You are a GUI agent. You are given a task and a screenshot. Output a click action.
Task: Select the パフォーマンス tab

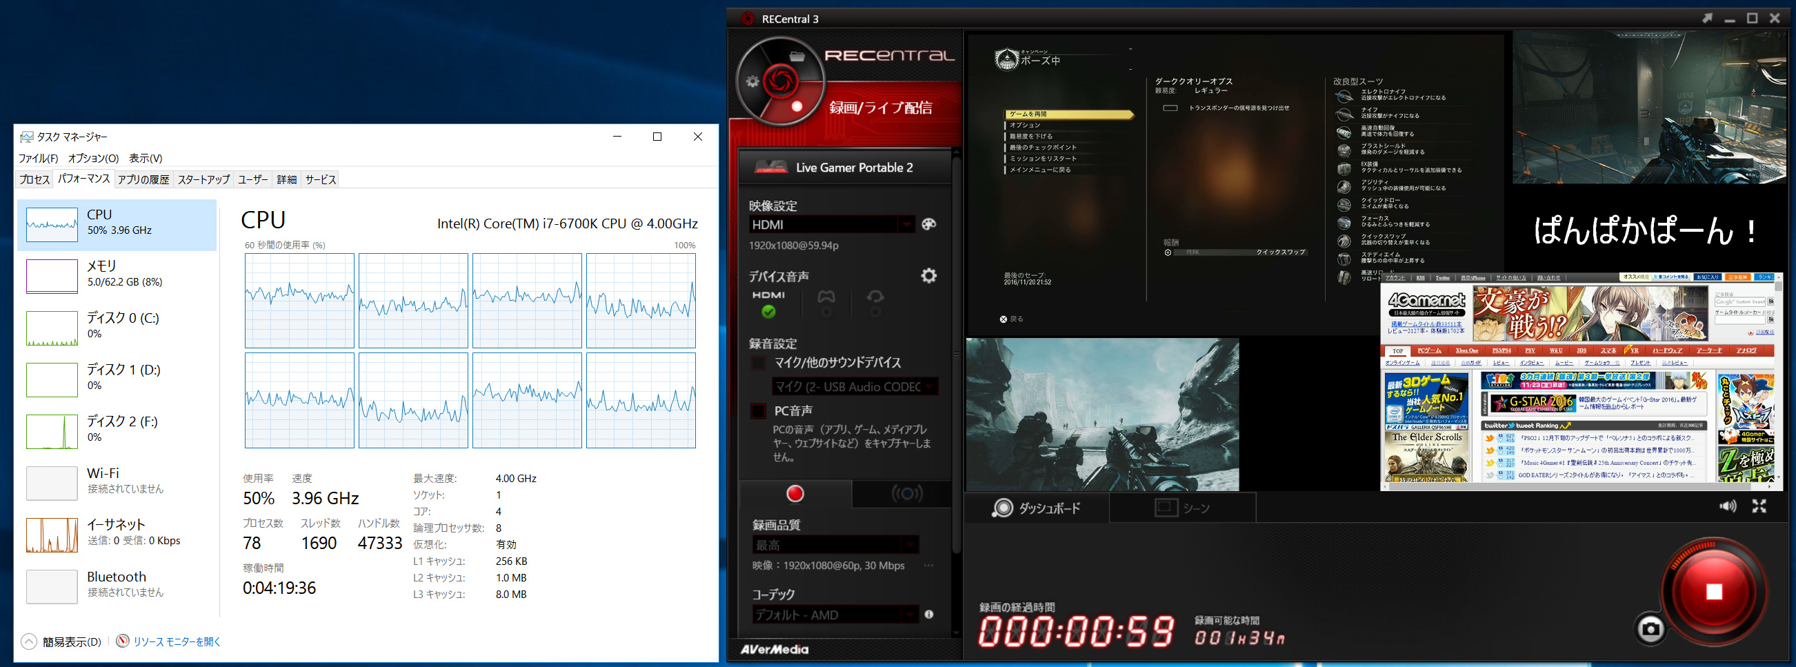[x=83, y=179]
